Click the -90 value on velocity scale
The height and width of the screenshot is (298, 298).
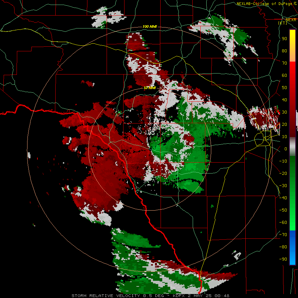point(283,259)
